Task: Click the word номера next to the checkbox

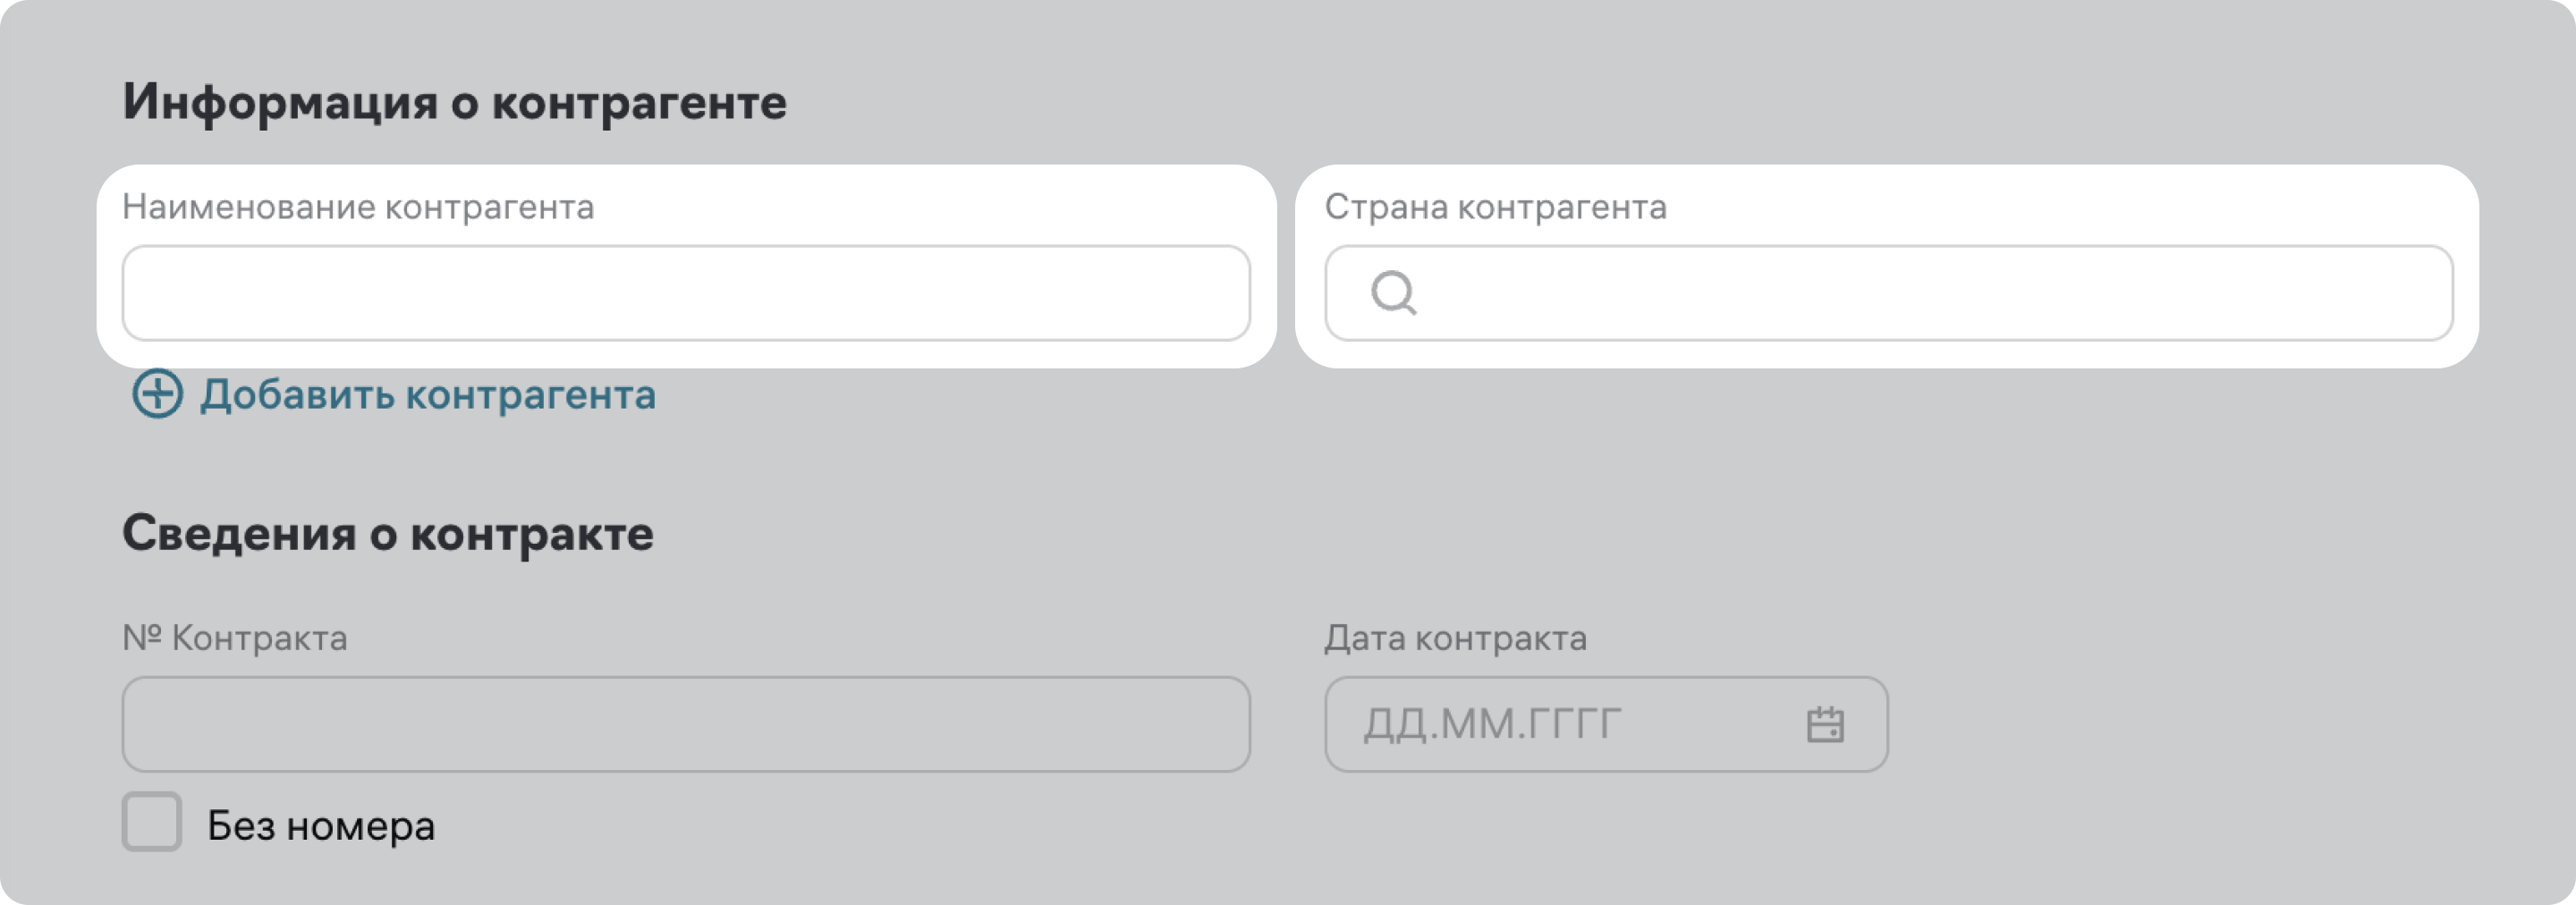Action: coord(361,826)
